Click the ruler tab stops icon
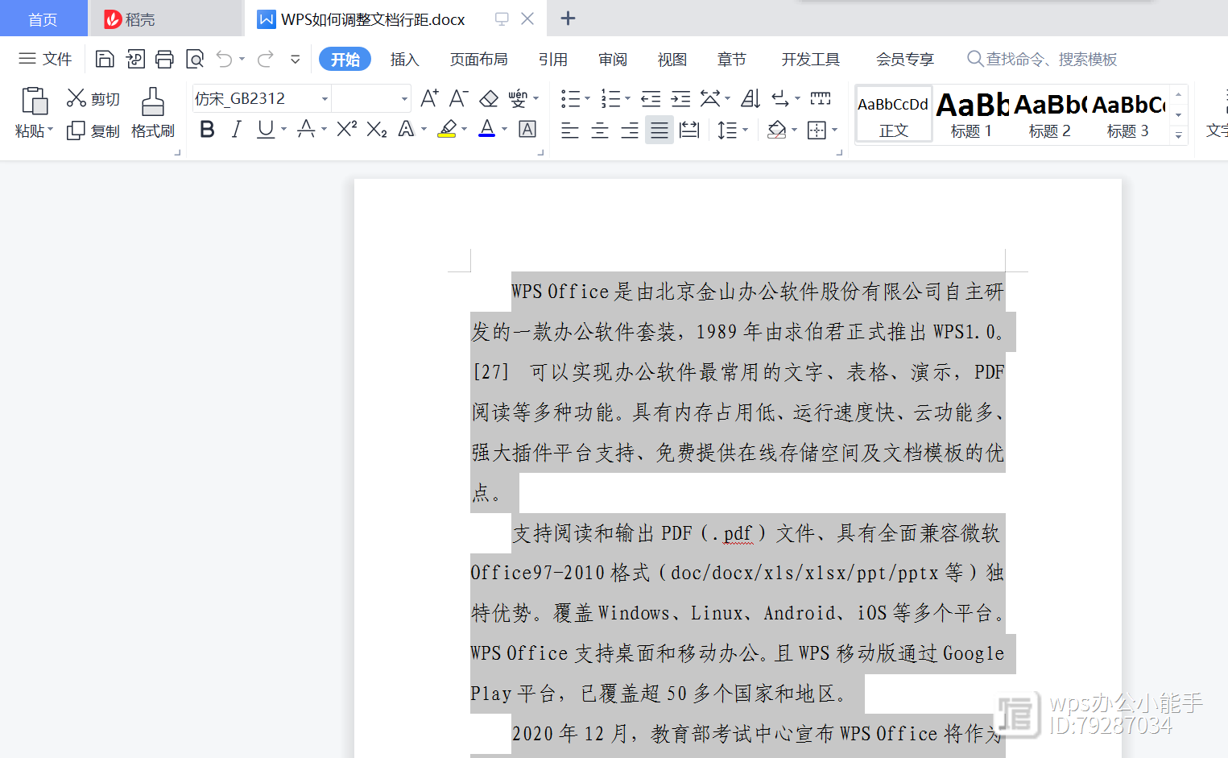Image resolution: width=1228 pixels, height=758 pixels. 820,98
